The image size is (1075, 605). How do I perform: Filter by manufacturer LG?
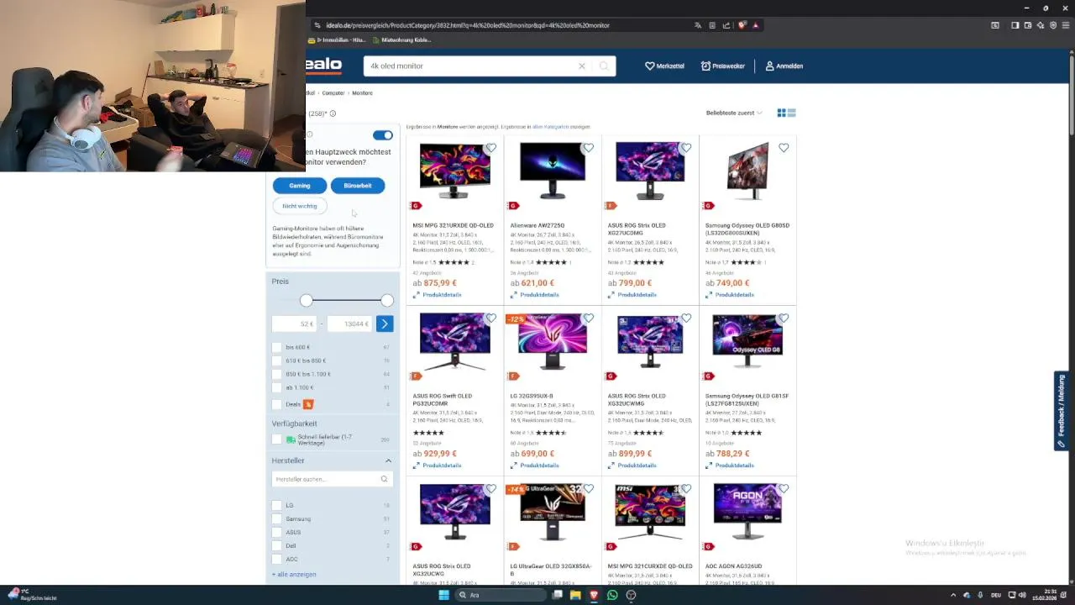pyautogui.click(x=277, y=505)
